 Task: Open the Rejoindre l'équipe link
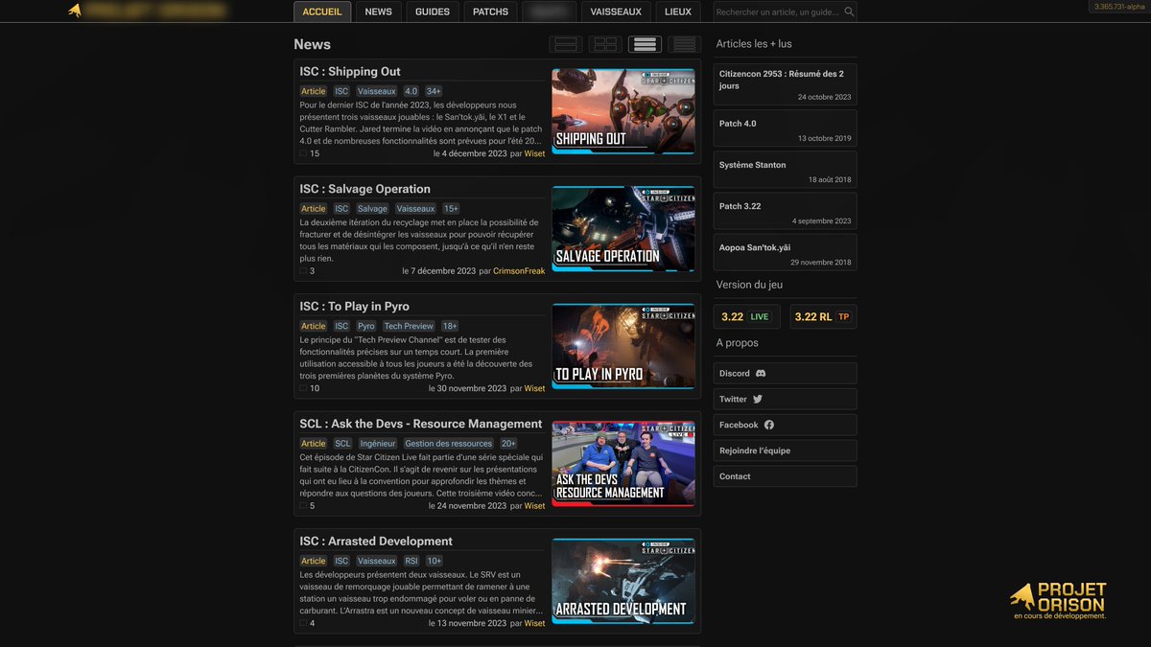[x=785, y=451]
